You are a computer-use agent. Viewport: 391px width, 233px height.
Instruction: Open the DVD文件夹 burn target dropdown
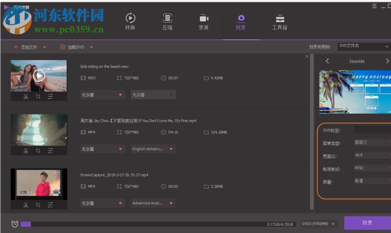click(364, 46)
